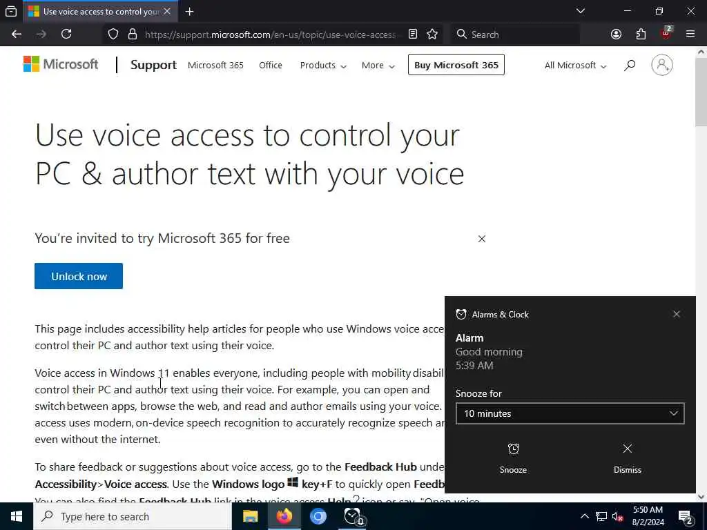Screen dimensions: 707x530
Task: Go to Support home link
Action: (153, 65)
